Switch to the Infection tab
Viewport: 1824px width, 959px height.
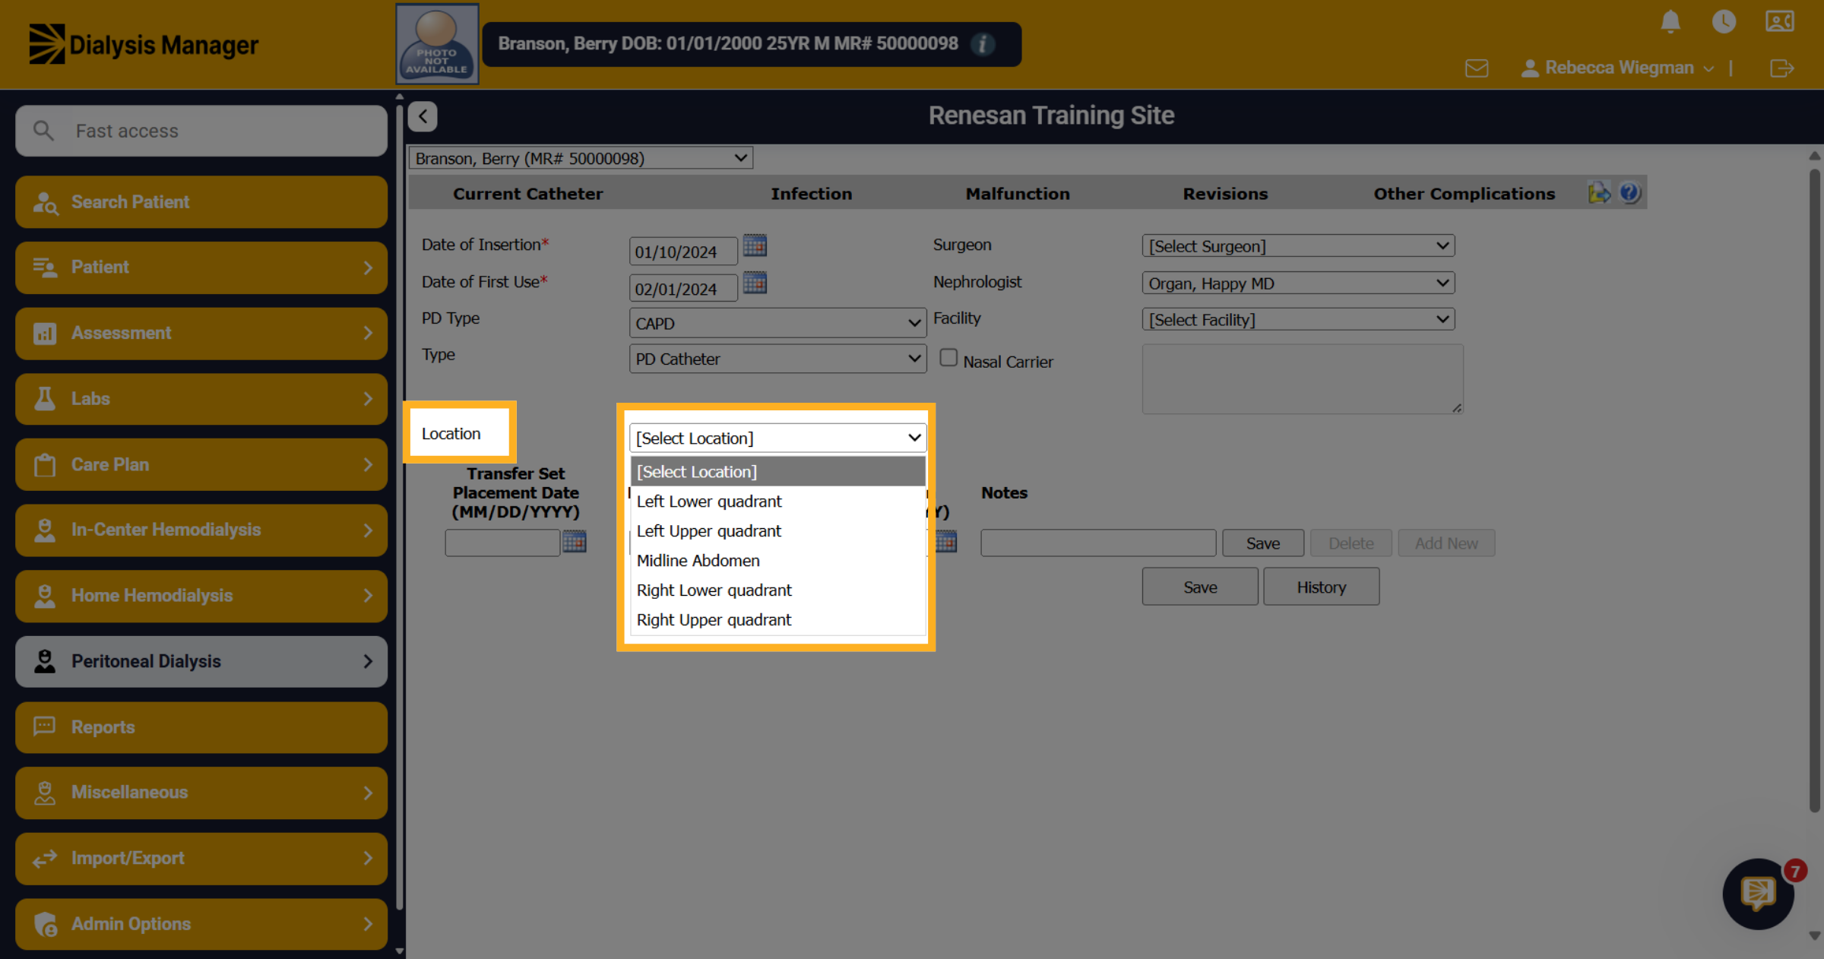click(x=811, y=194)
